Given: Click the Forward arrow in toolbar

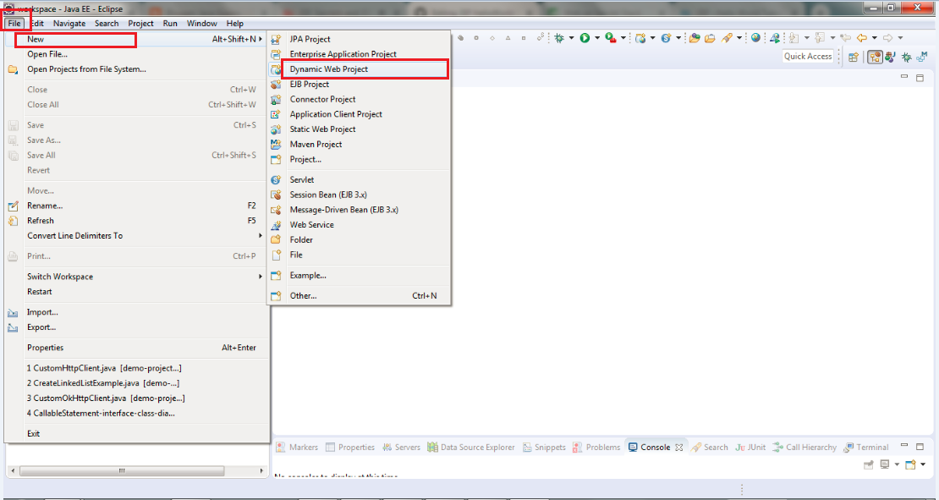Looking at the screenshot, I should tap(888, 38).
